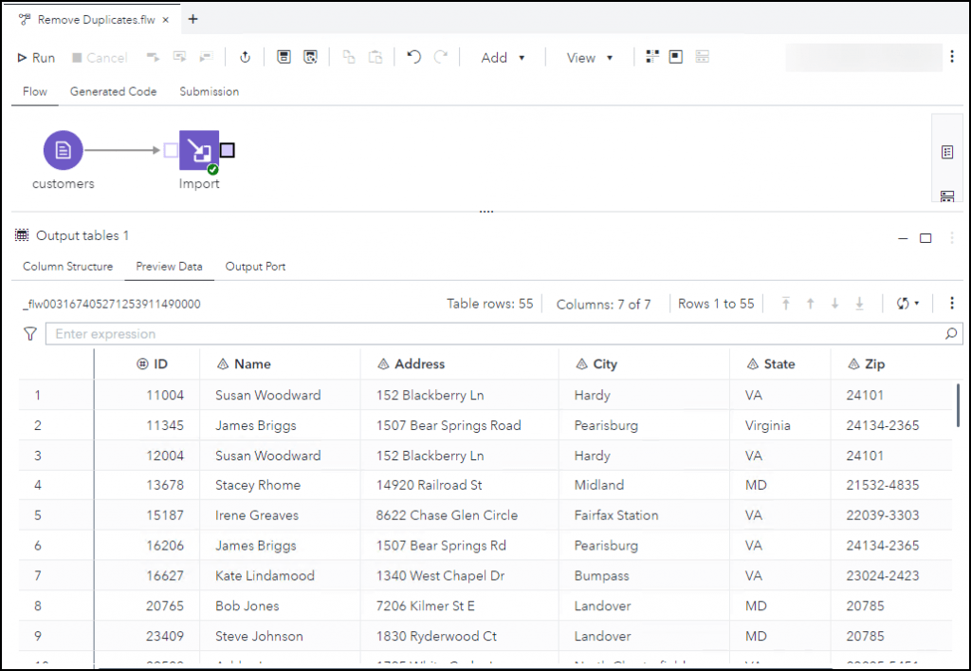Select the input port checkbox before the Import node
The width and height of the screenshot is (971, 671).
coord(171,149)
